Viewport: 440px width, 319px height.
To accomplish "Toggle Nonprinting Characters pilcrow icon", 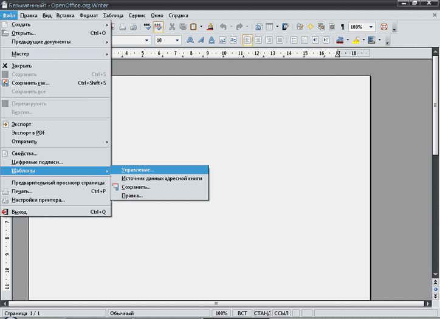I will point(342,27).
